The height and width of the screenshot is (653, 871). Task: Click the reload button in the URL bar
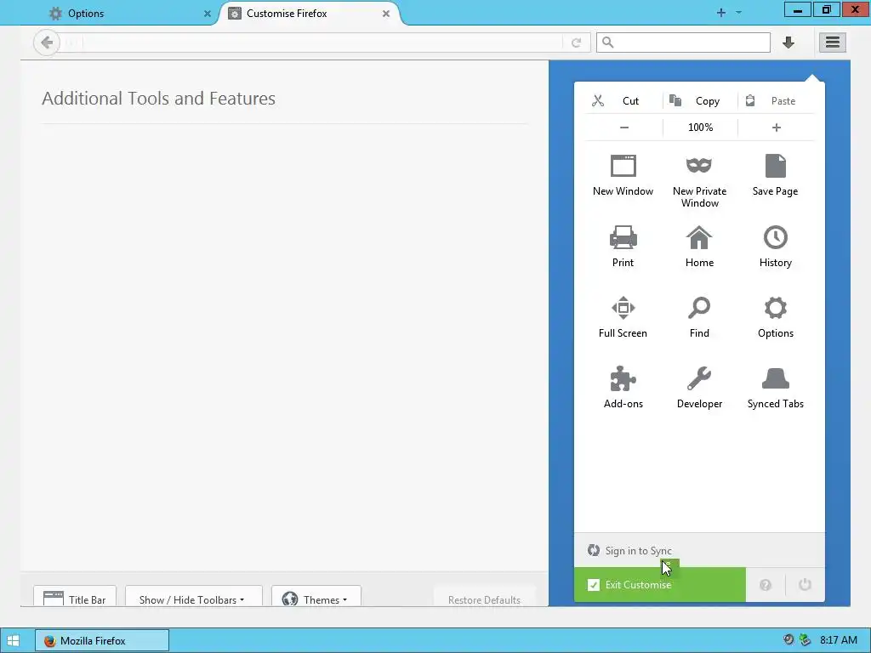pyautogui.click(x=577, y=43)
